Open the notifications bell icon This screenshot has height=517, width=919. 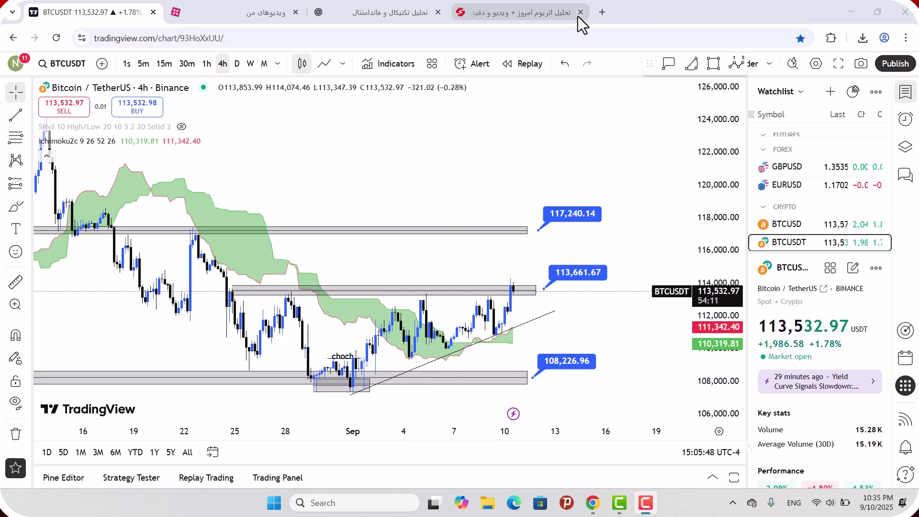[x=905, y=448]
